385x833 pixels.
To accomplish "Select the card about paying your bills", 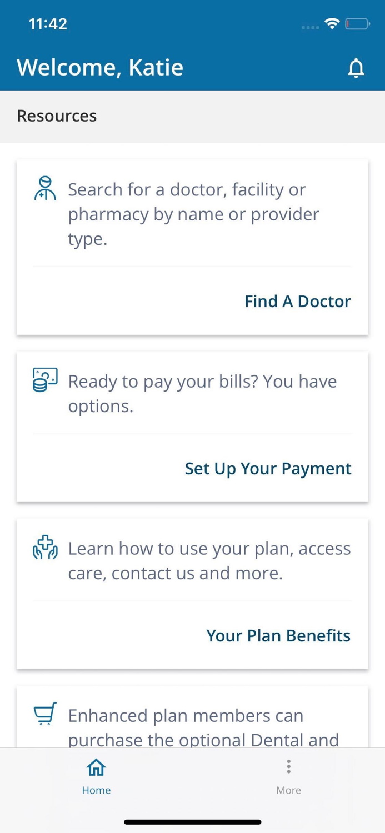I will (x=192, y=426).
